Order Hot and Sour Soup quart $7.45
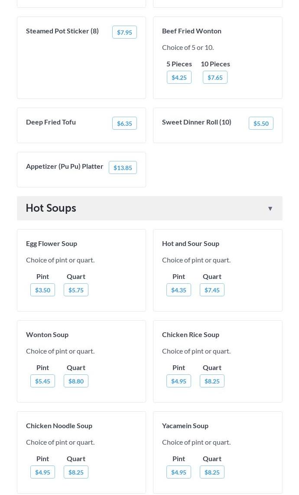 [x=212, y=290]
